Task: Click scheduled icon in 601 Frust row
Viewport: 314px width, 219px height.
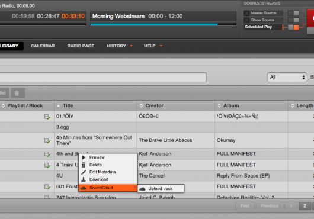Action: (x=47, y=187)
